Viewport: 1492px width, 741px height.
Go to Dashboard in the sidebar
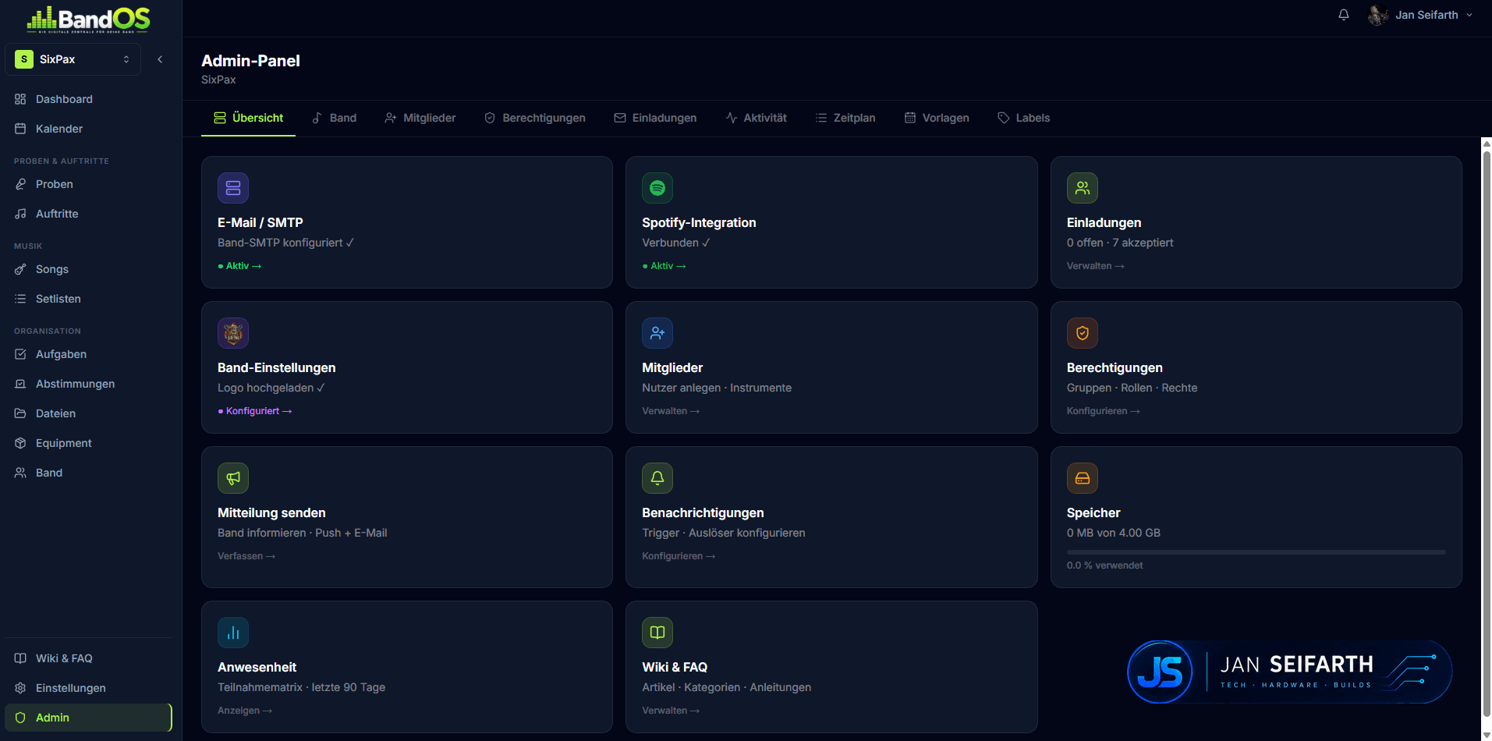89,99
